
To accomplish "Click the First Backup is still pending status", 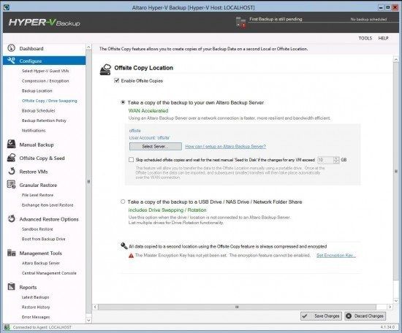I will point(276,19).
